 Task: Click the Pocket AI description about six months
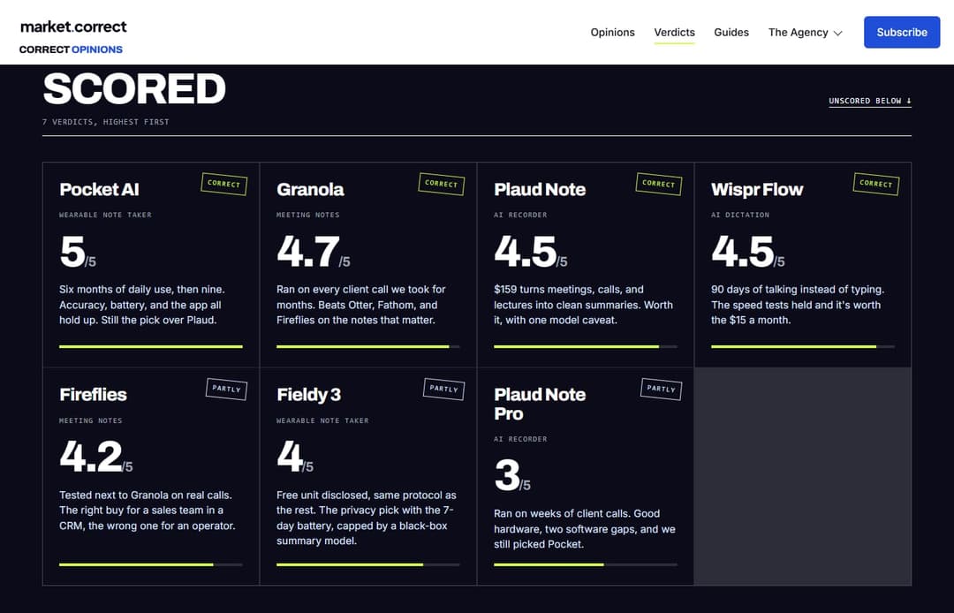click(x=141, y=305)
